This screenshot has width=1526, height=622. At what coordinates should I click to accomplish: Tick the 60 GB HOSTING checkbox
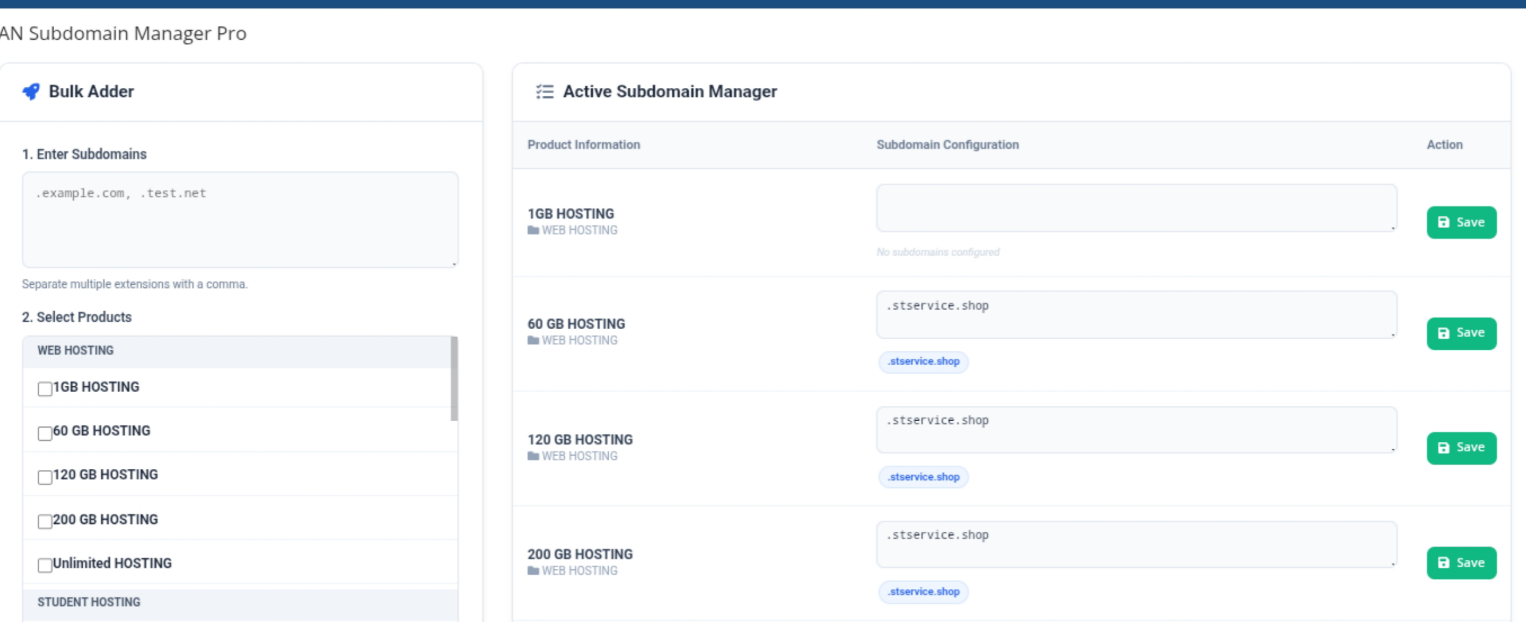point(44,433)
